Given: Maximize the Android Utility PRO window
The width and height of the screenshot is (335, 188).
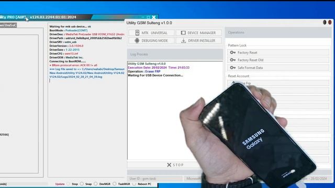Looking at the screenshot, I should point(148,17).
